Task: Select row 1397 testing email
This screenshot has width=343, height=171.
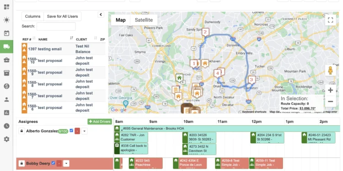Action: [x=64, y=49]
